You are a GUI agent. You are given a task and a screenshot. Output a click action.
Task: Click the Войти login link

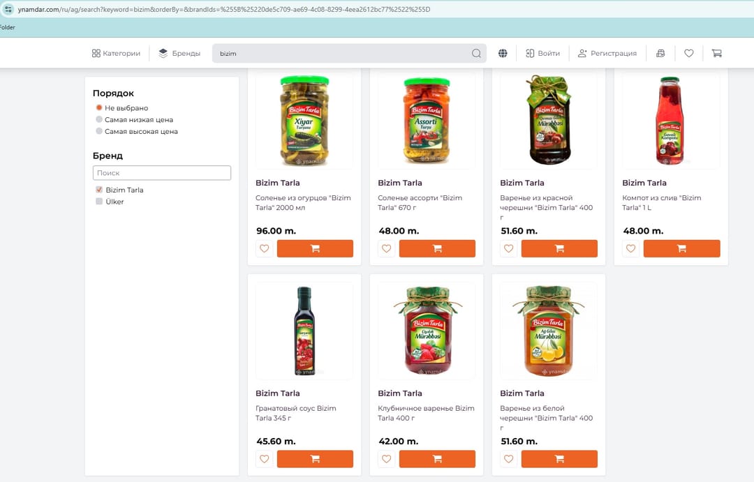click(x=542, y=54)
